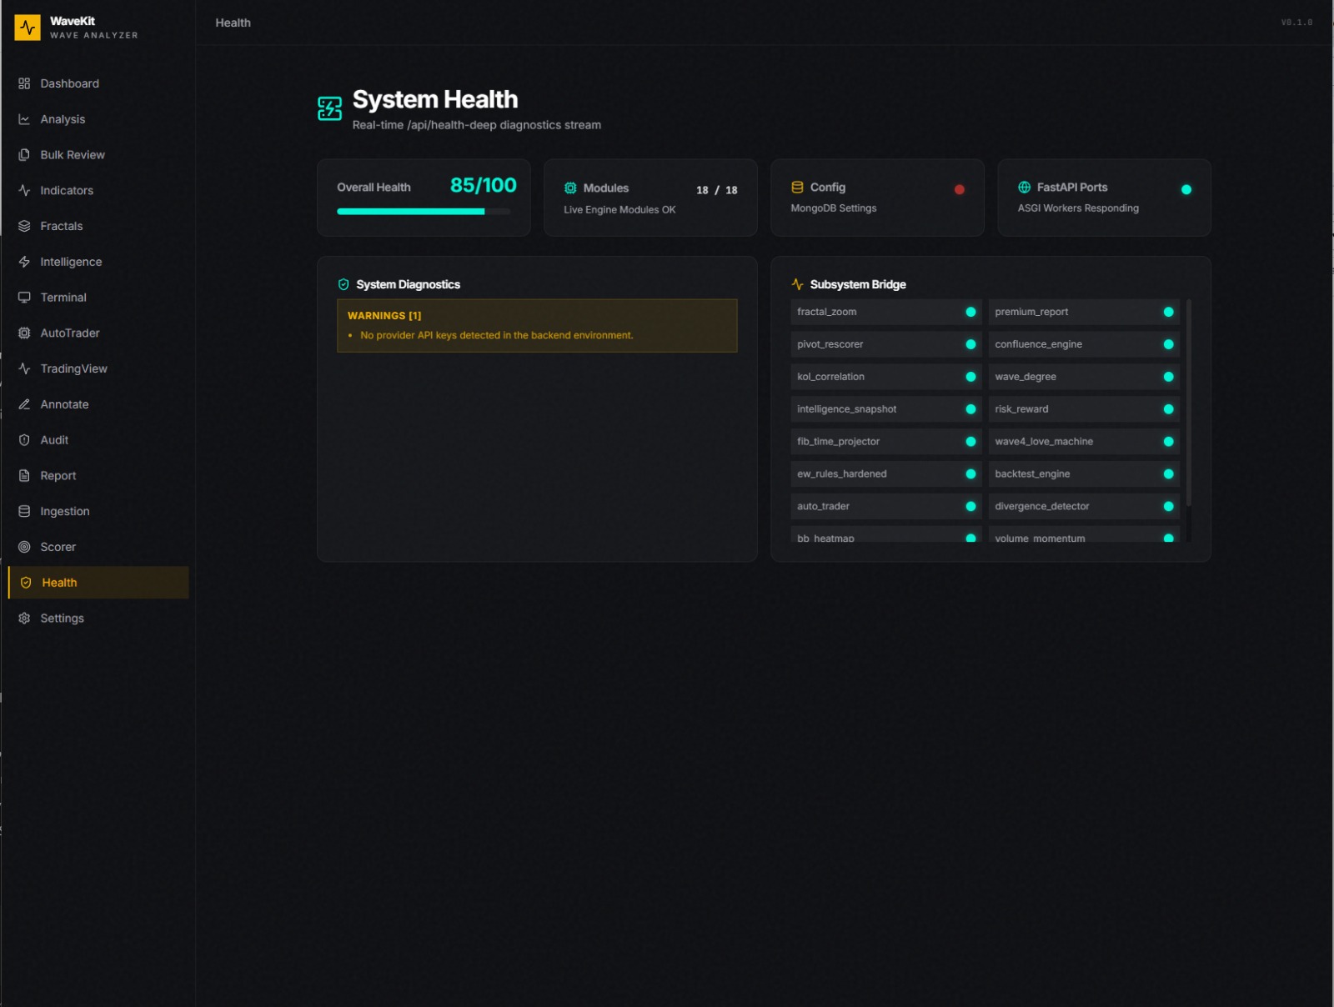Click the Terminal monitor icon
This screenshot has height=1007, width=1334.
tap(24, 298)
